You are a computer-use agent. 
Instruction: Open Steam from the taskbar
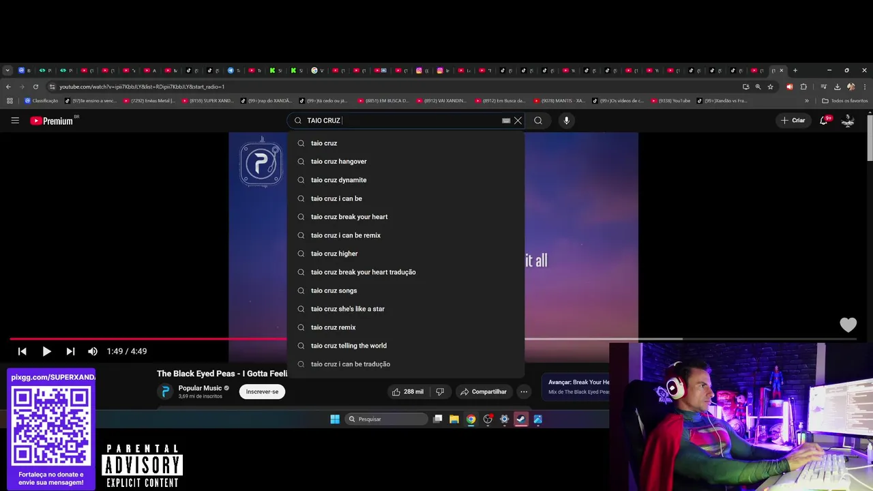[x=521, y=419]
